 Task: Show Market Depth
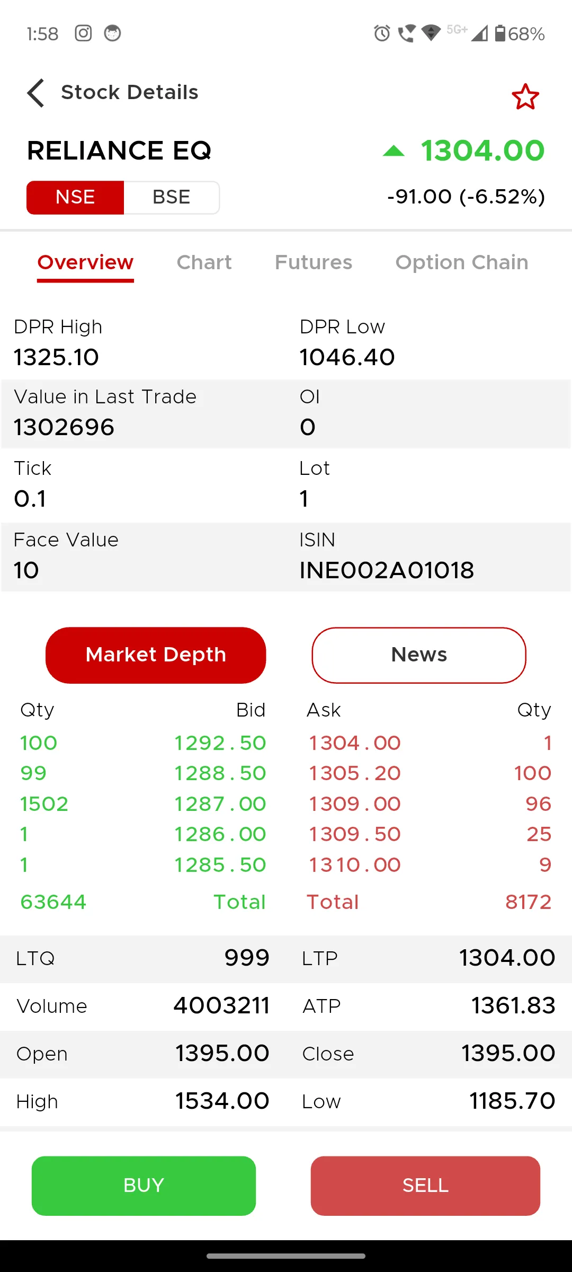pos(156,655)
